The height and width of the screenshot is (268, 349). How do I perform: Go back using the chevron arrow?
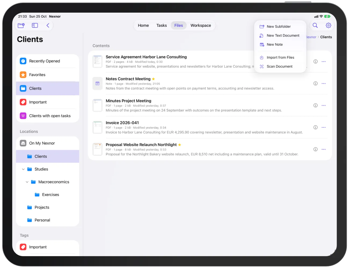point(48,26)
